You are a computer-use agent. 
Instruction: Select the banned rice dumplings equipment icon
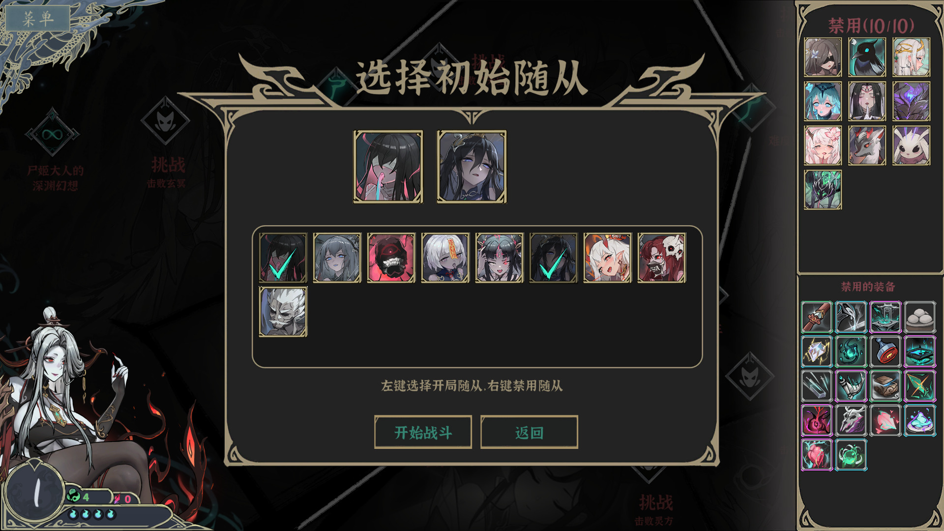tap(919, 317)
